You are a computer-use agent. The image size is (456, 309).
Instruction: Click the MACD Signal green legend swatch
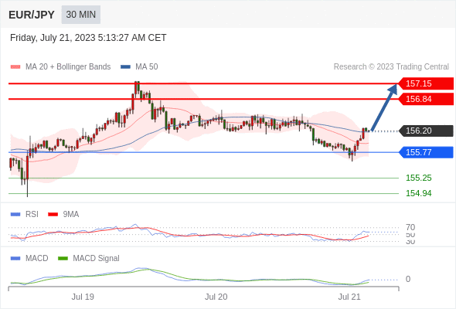tap(63, 259)
